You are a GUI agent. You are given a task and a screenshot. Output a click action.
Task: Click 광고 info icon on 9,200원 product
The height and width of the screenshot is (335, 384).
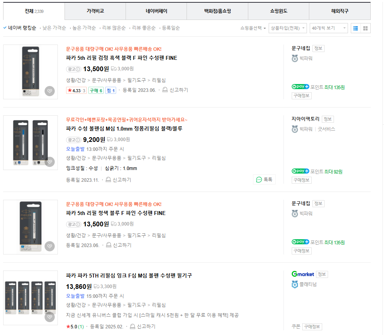[74, 140]
